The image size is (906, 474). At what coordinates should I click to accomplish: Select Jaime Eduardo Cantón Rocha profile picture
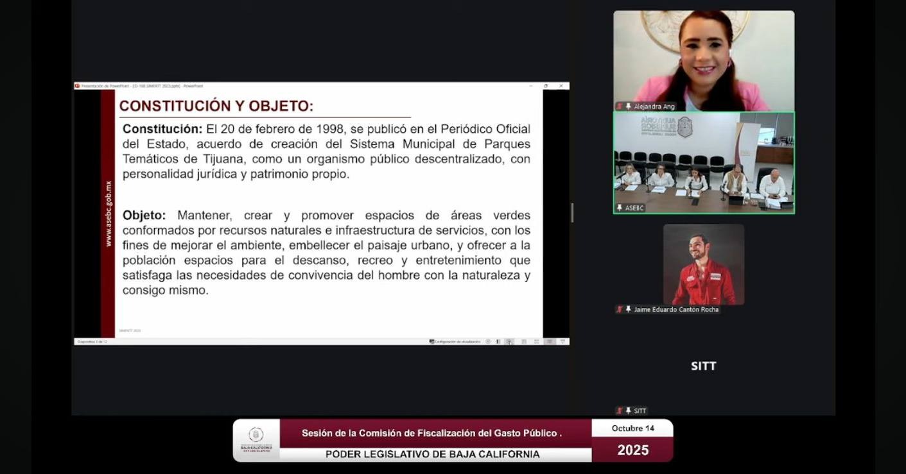point(703,264)
